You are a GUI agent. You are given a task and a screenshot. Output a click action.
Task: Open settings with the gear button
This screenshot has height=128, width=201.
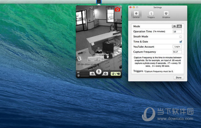click(105, 74)
